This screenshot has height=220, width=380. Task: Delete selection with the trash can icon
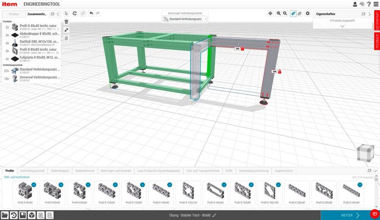pos(66,21)
